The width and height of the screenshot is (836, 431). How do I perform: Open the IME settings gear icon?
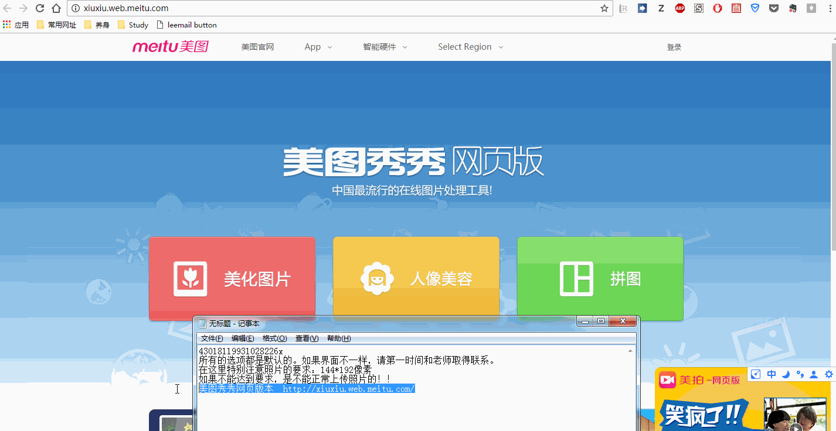point(829,374)
